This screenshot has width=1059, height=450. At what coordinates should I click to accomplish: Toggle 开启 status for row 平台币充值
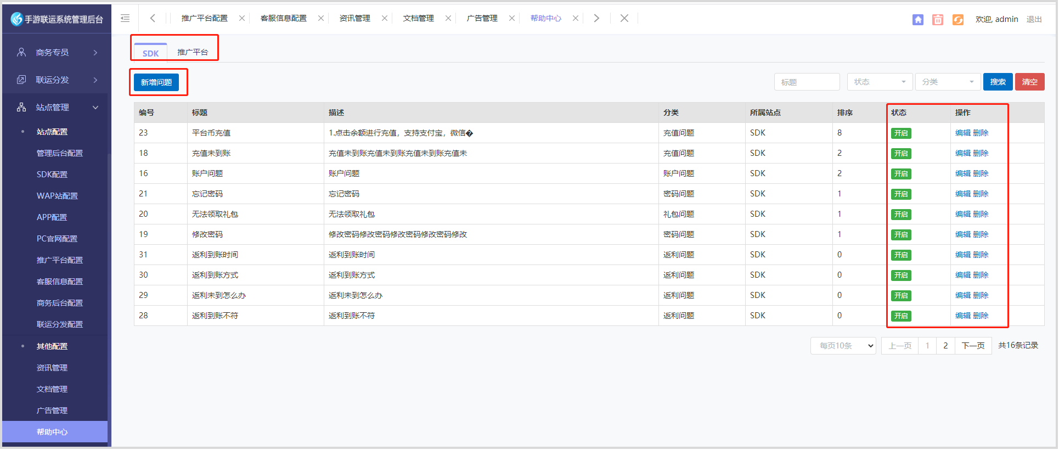point(901,133)
